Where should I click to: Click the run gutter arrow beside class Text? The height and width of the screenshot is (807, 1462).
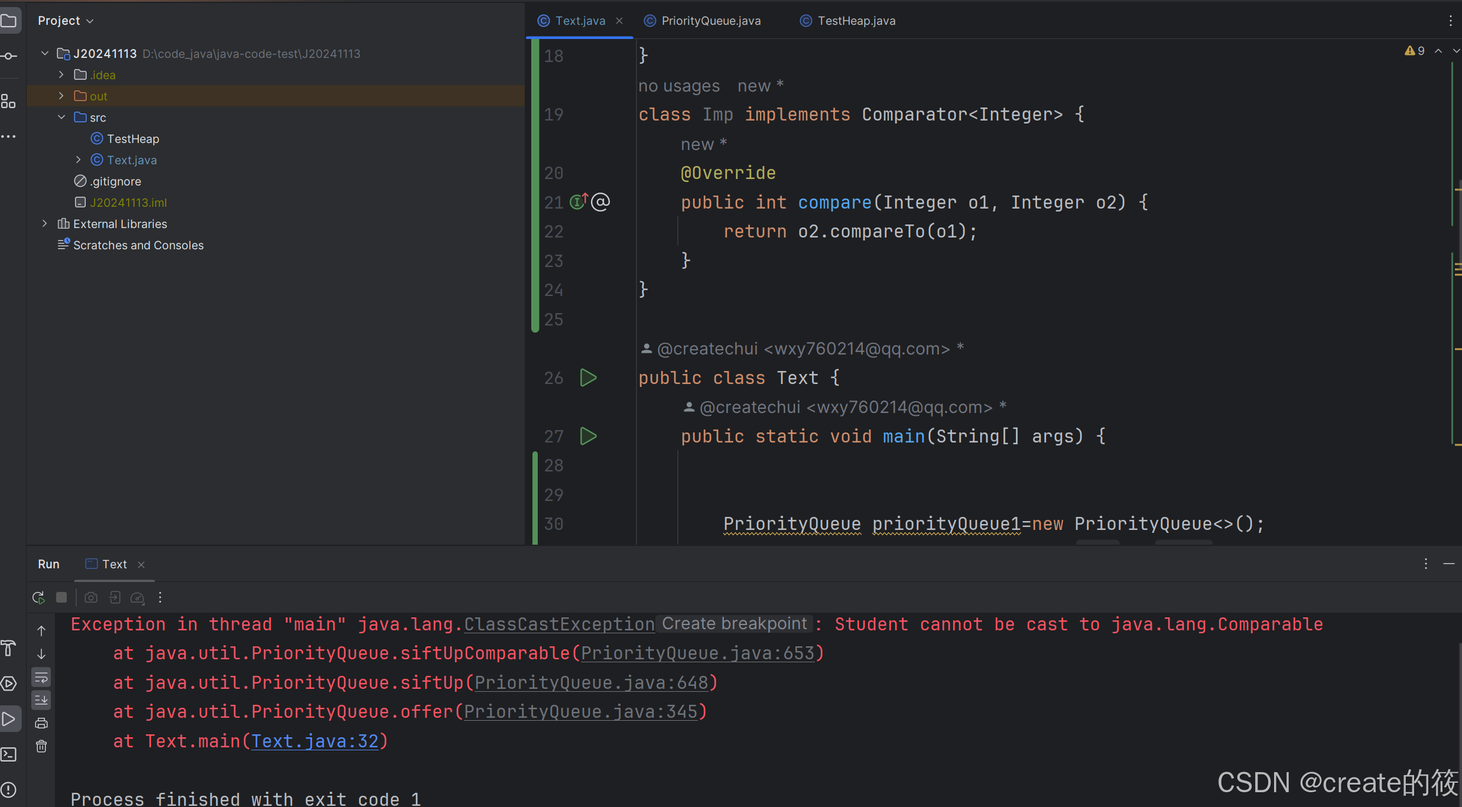(588, 378)
